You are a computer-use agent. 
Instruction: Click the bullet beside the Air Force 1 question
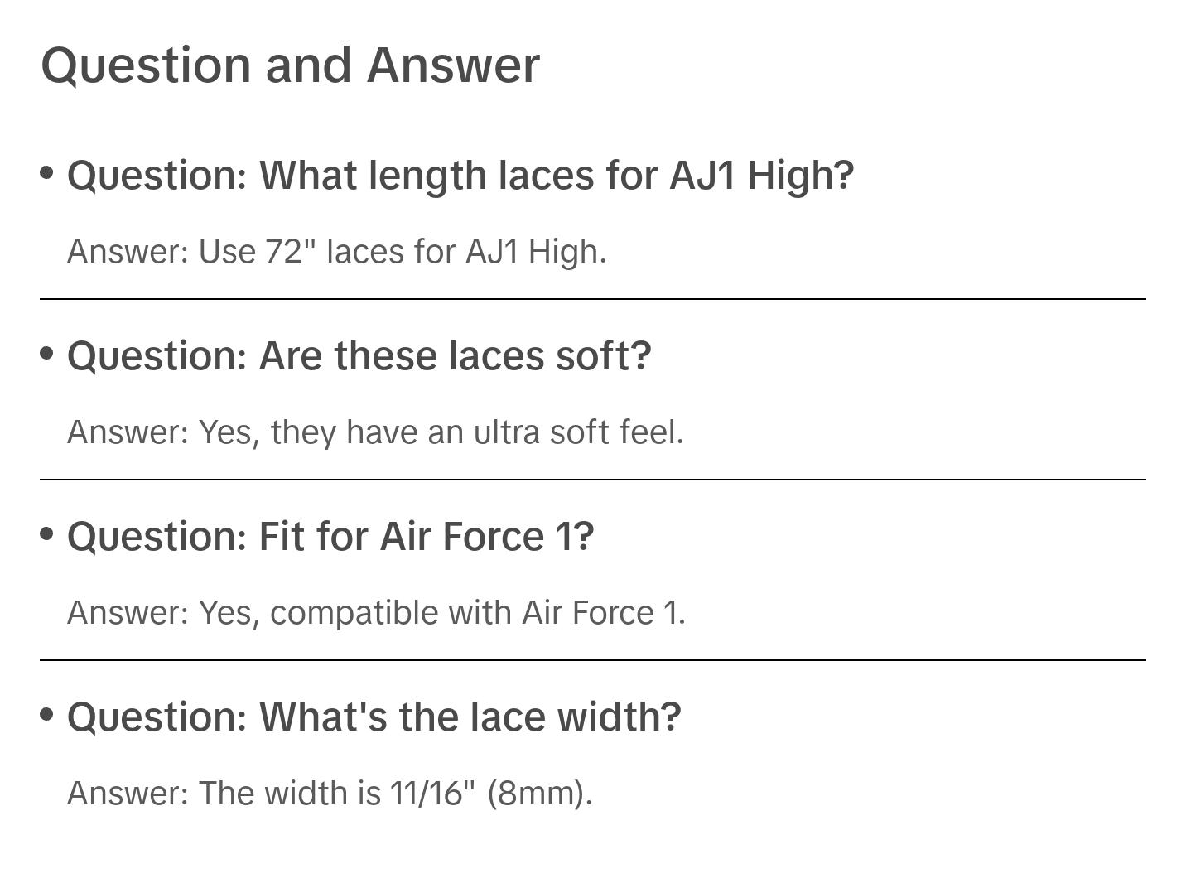[47, 534]
